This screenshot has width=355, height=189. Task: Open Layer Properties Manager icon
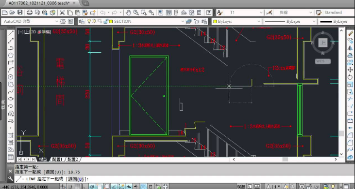[x=82, y=21]
